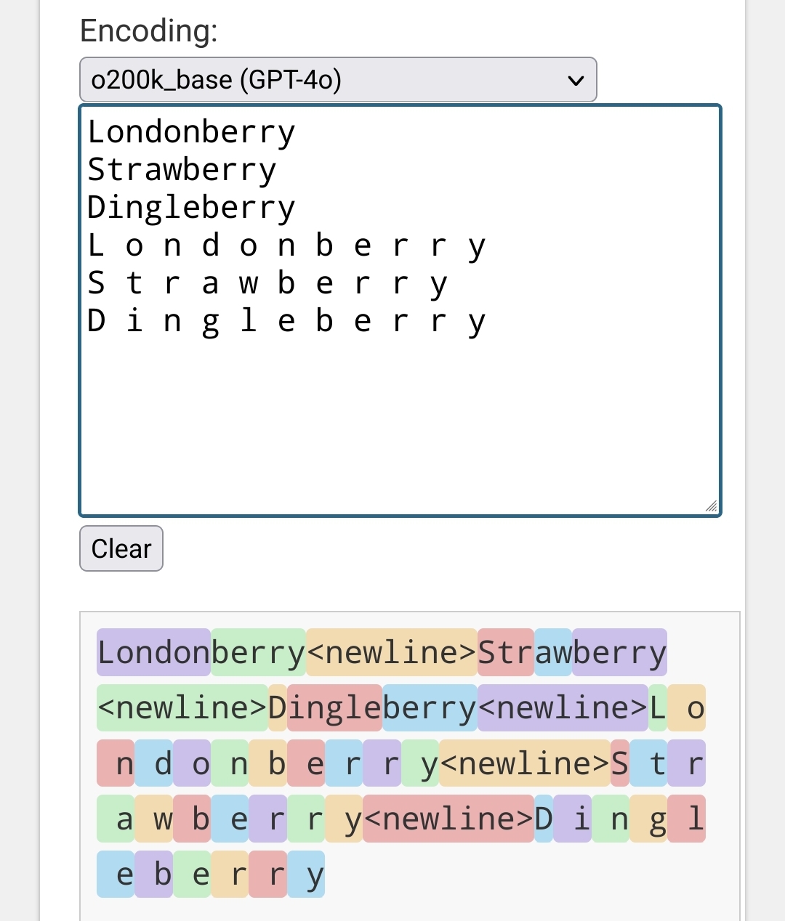Click "Strawberry" line in the textarea
The height and width of the screenshot is (921, 785).
[182, 170]
